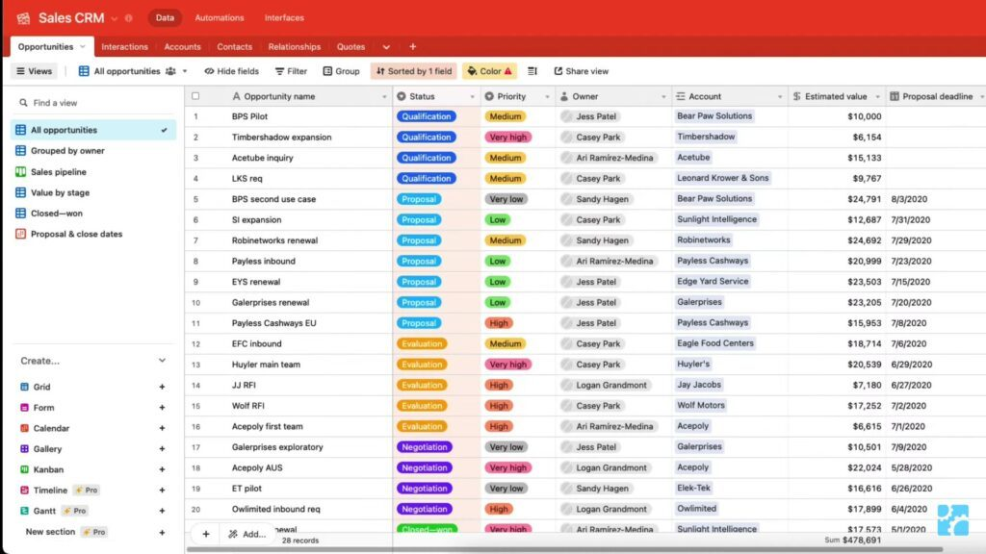The image size is (986, 554).
Task: Click the add table plus icon
Action: click(x=412, y=46)
